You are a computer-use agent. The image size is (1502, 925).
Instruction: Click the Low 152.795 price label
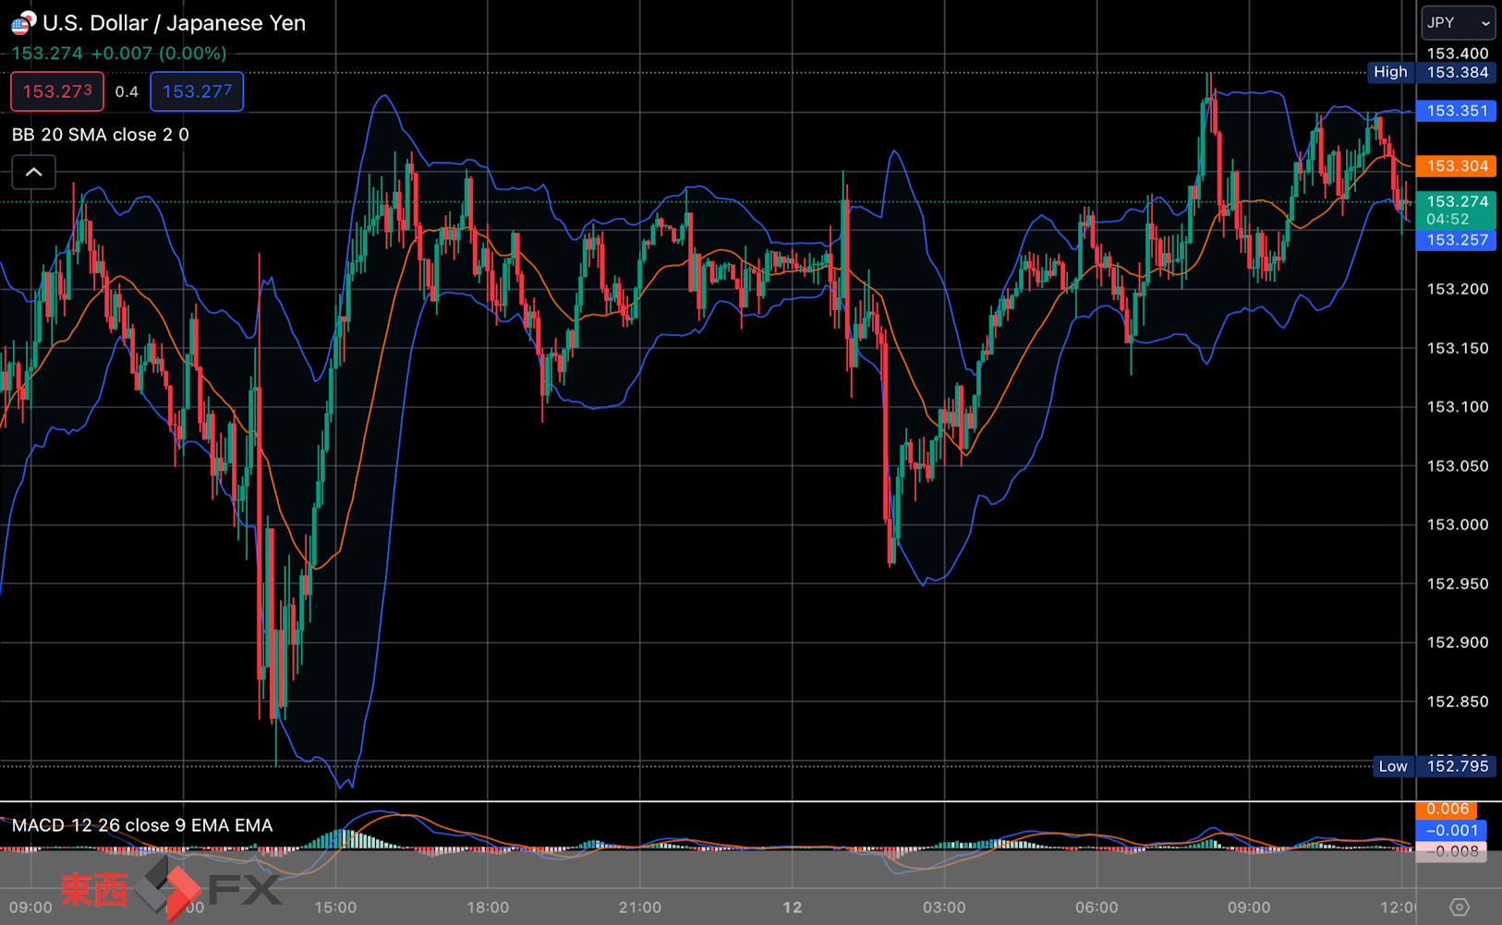tap(1434, 766)
